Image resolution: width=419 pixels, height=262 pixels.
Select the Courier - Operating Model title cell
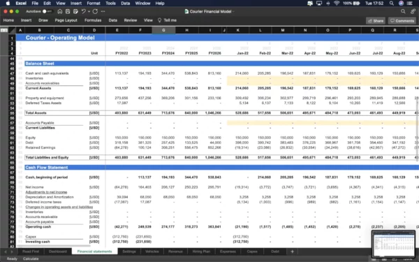tap(60, 38)
